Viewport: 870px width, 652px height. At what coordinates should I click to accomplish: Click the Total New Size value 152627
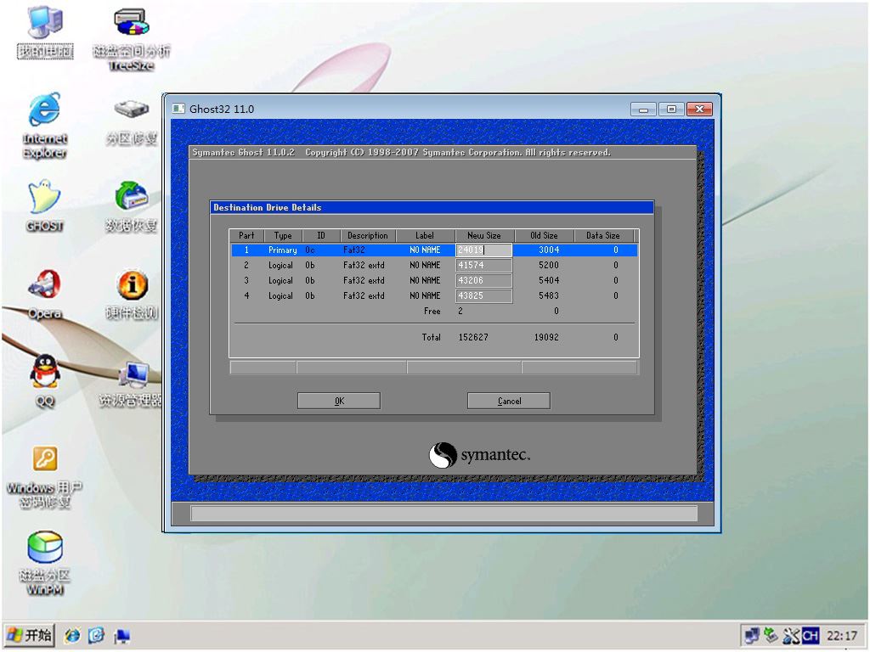[473, 337]
